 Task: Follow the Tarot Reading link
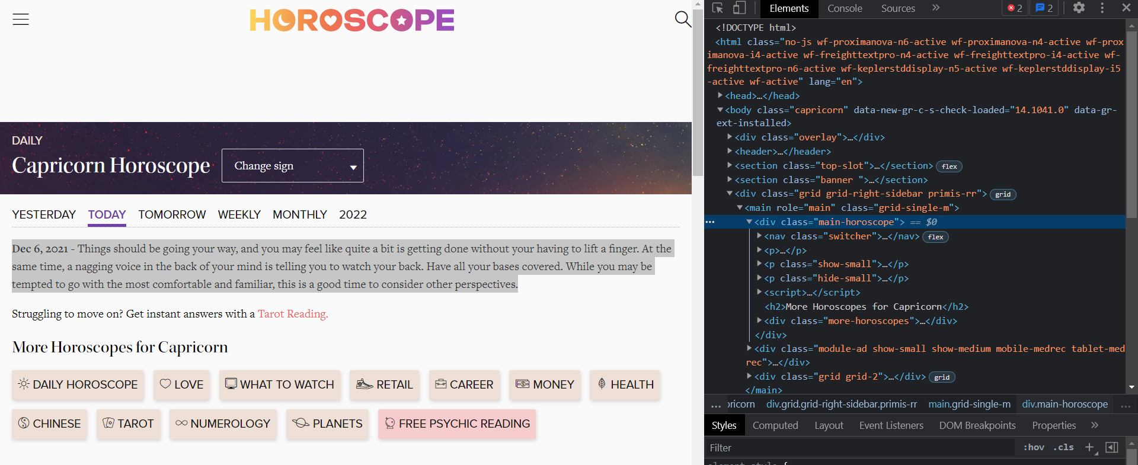point(293,314)
